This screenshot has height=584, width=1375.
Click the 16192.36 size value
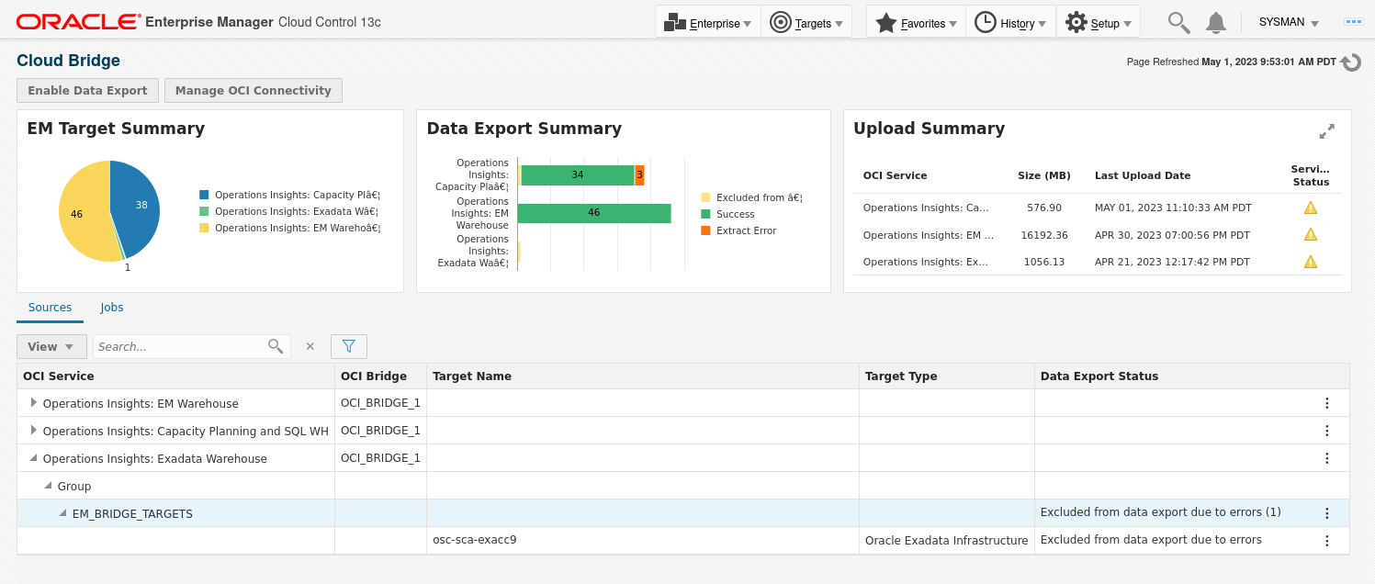[1044, 235]
